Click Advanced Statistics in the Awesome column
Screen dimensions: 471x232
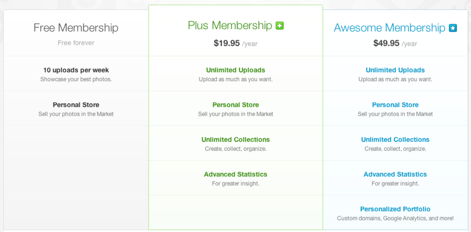395,174
